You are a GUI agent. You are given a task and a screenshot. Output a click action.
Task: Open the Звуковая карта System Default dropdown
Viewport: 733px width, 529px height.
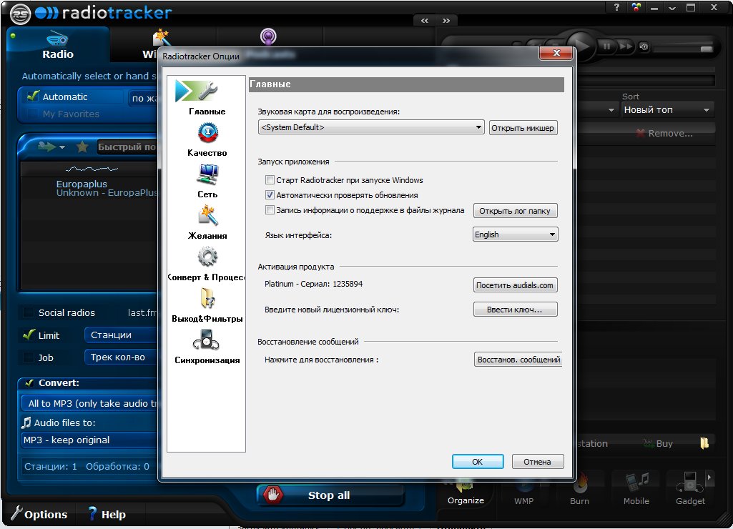pyautogui.click(x=371, y=127)
